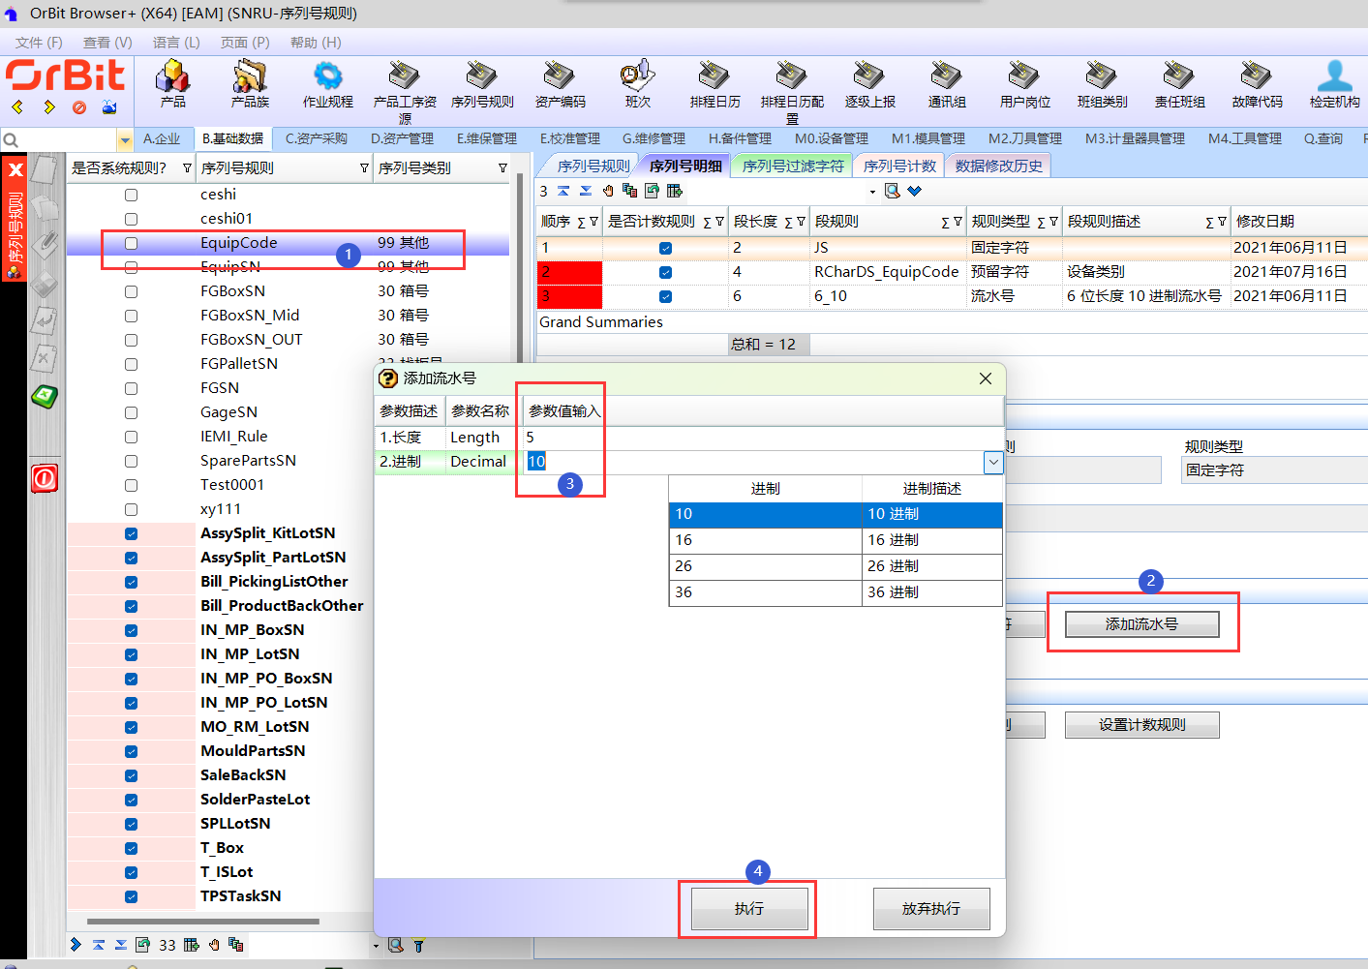Toggle the count rule checkbox for JS row
1368x969 pixels.
click(x=665, y=248)
